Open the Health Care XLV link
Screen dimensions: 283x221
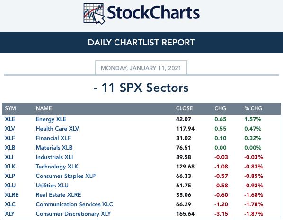click(57, 129)
